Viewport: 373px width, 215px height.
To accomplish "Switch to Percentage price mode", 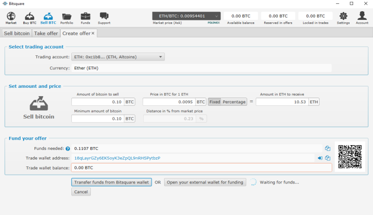I will pyautogui.click(x=234, y=102).
